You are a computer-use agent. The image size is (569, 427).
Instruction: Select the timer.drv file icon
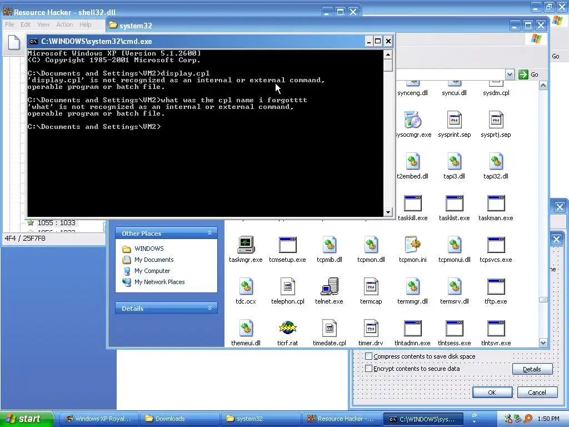tap(371, 328)
